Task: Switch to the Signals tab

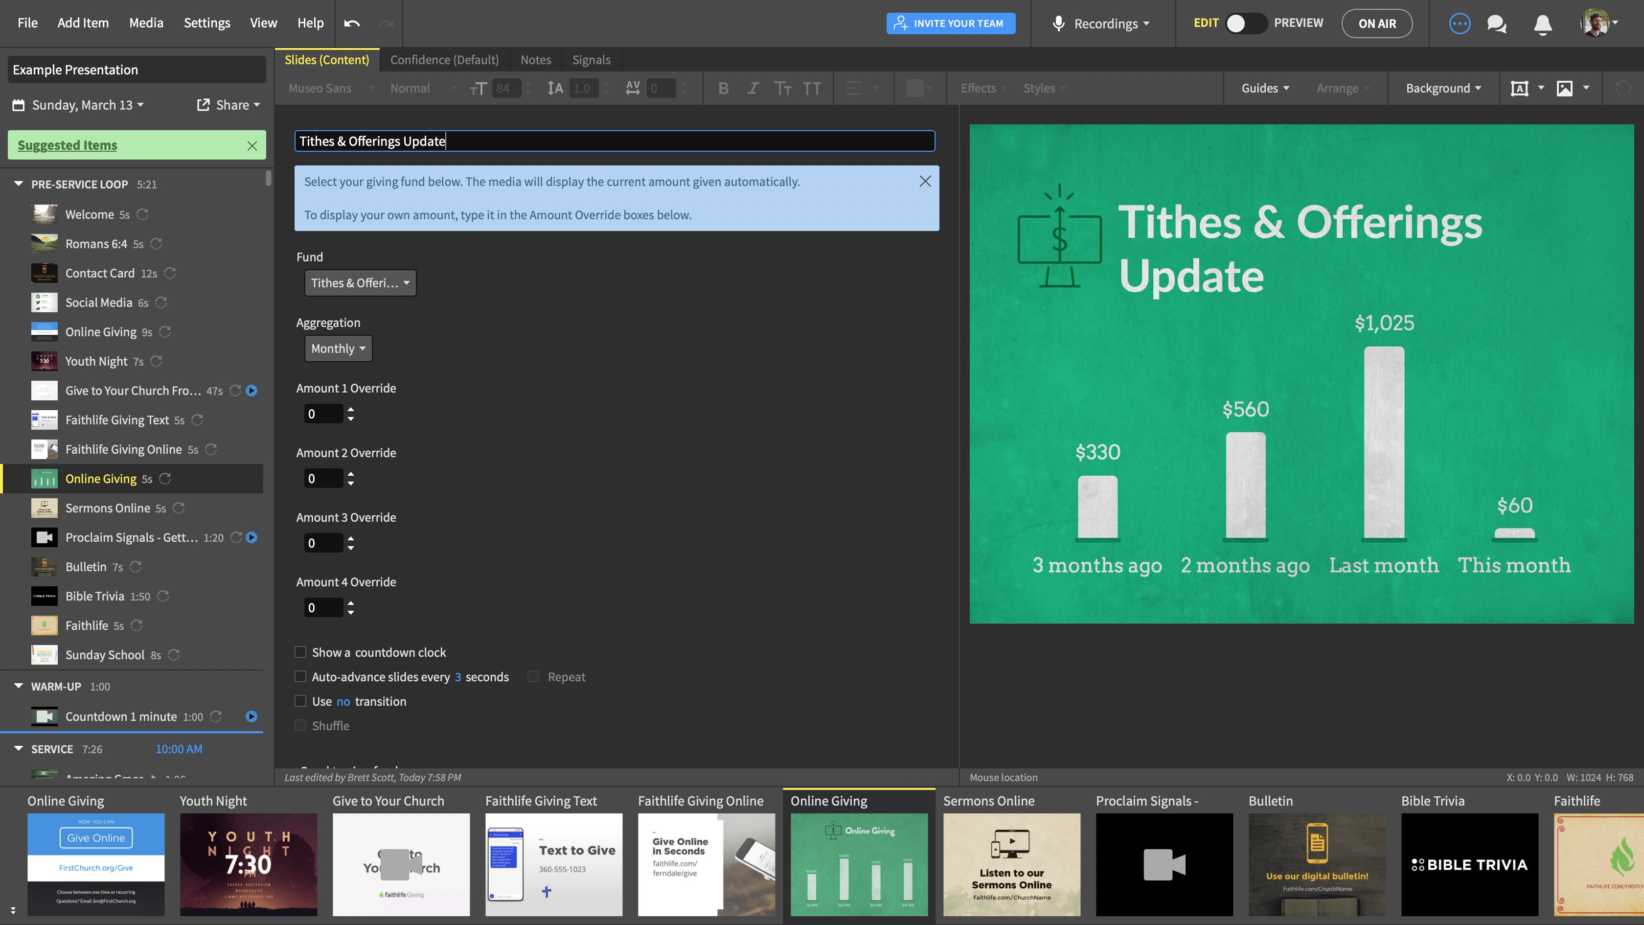Action: 591,60
